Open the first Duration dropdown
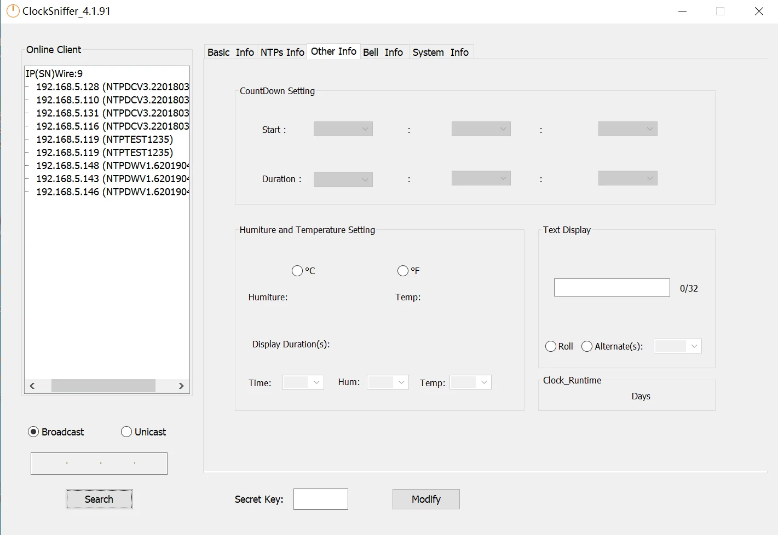 (x=343, y=179)
